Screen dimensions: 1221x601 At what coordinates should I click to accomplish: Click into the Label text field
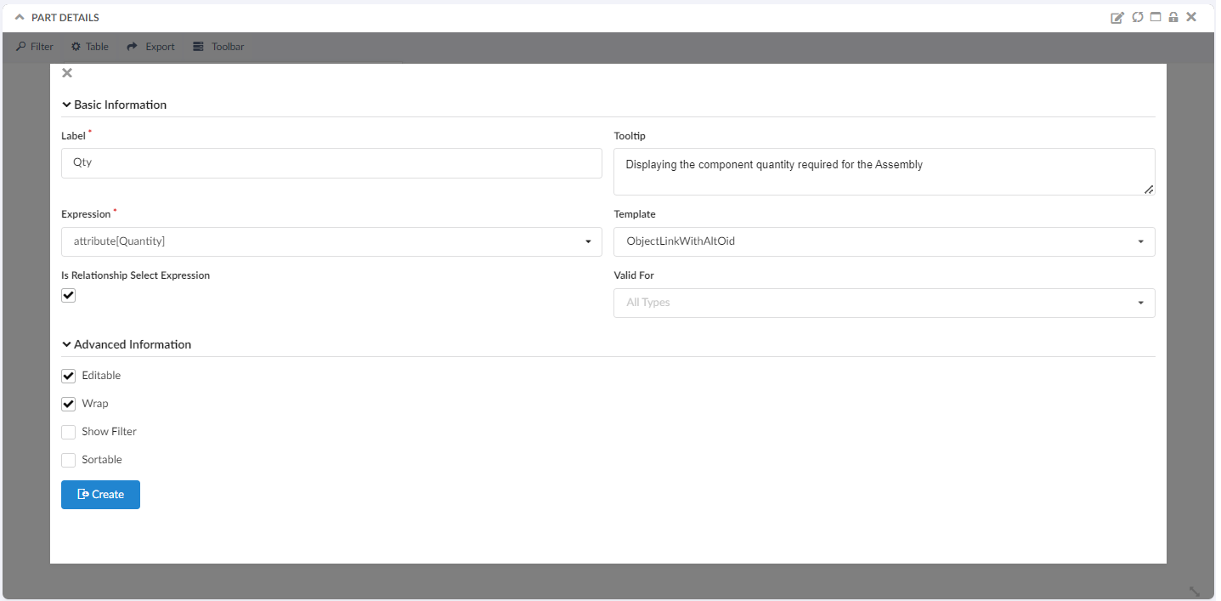(331, 163)
